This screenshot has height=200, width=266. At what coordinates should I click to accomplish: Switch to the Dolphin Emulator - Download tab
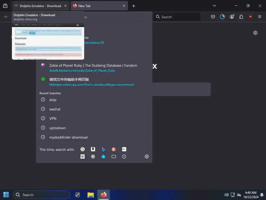coord(41,6)
